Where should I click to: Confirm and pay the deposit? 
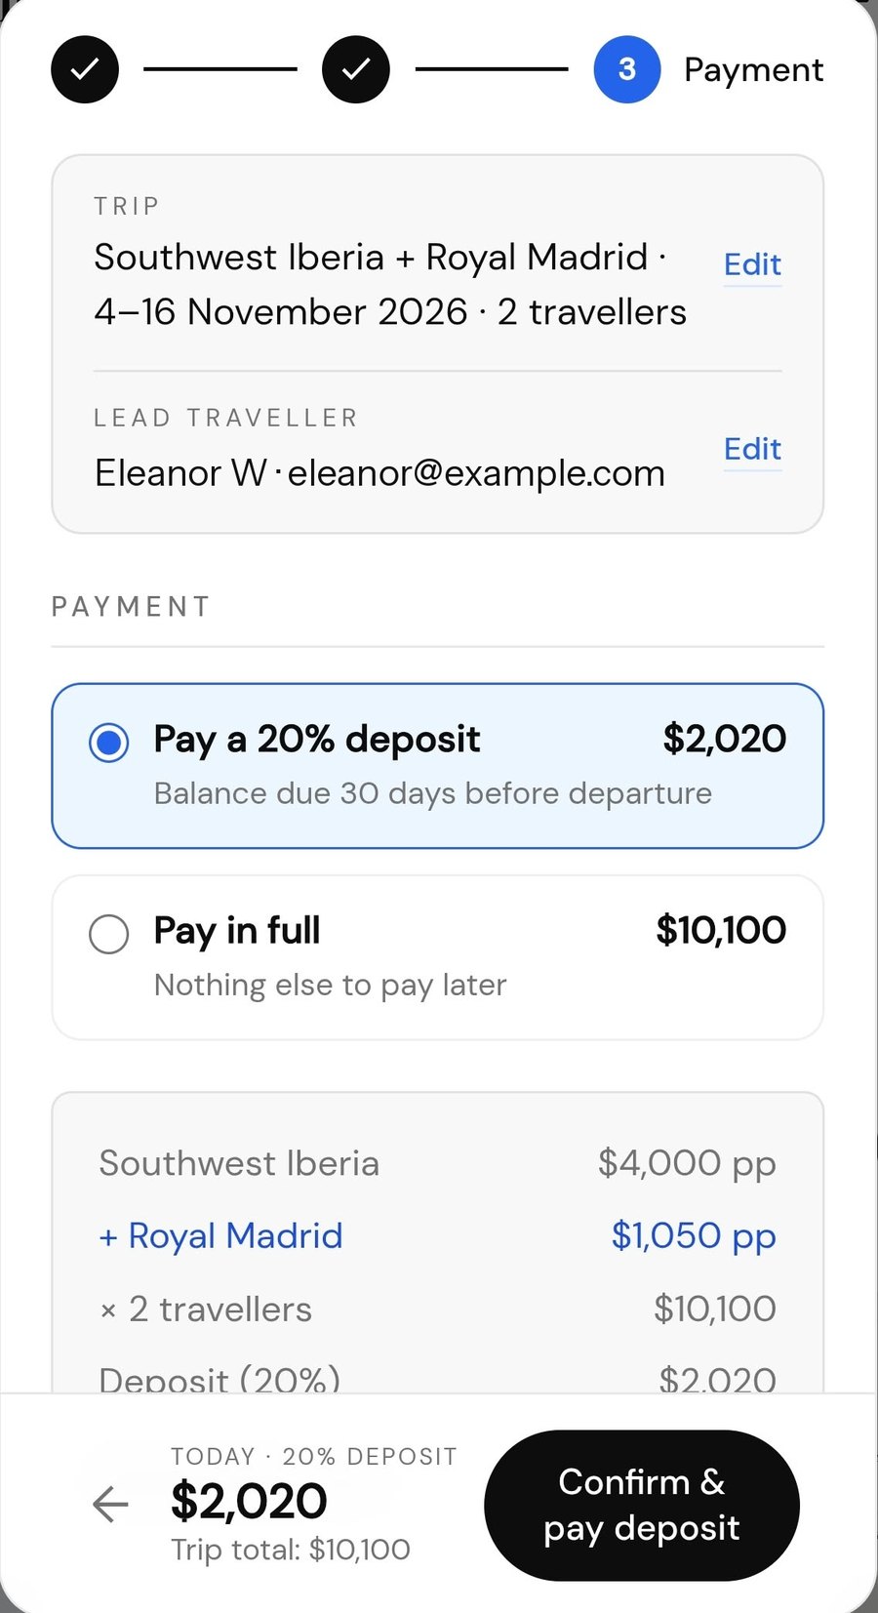pyautogui.click(x=642, y=1505)
